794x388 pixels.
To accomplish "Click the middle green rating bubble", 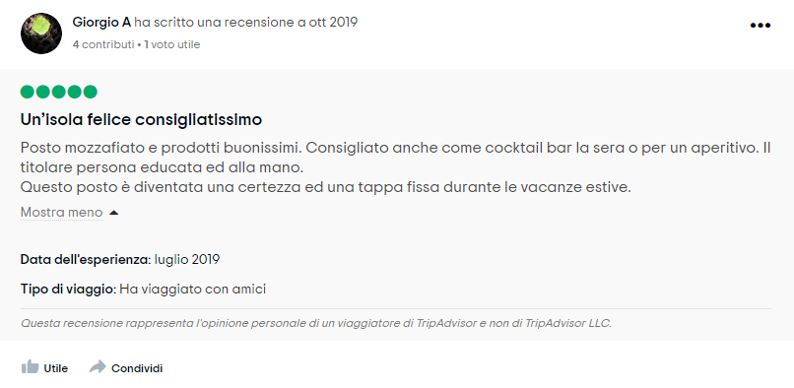I will coord(59,92).
